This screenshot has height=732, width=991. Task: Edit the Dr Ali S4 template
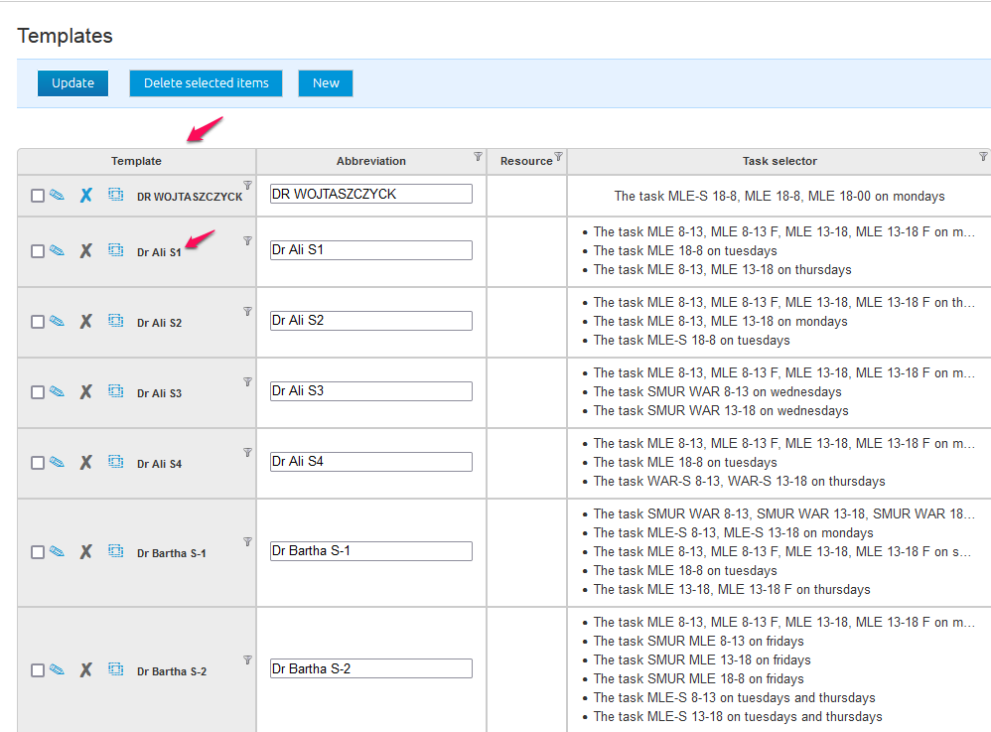coord(57,462)
